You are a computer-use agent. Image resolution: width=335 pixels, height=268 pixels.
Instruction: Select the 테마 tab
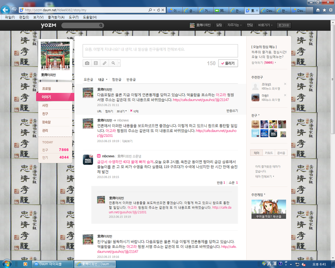click(x=257, y=153)
